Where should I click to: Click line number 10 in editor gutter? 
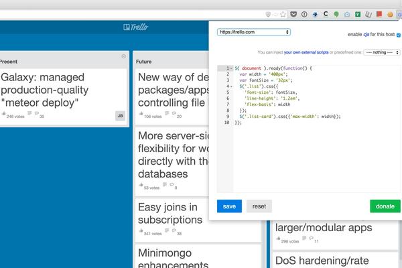pyautogui.click(x=226, y=123)
